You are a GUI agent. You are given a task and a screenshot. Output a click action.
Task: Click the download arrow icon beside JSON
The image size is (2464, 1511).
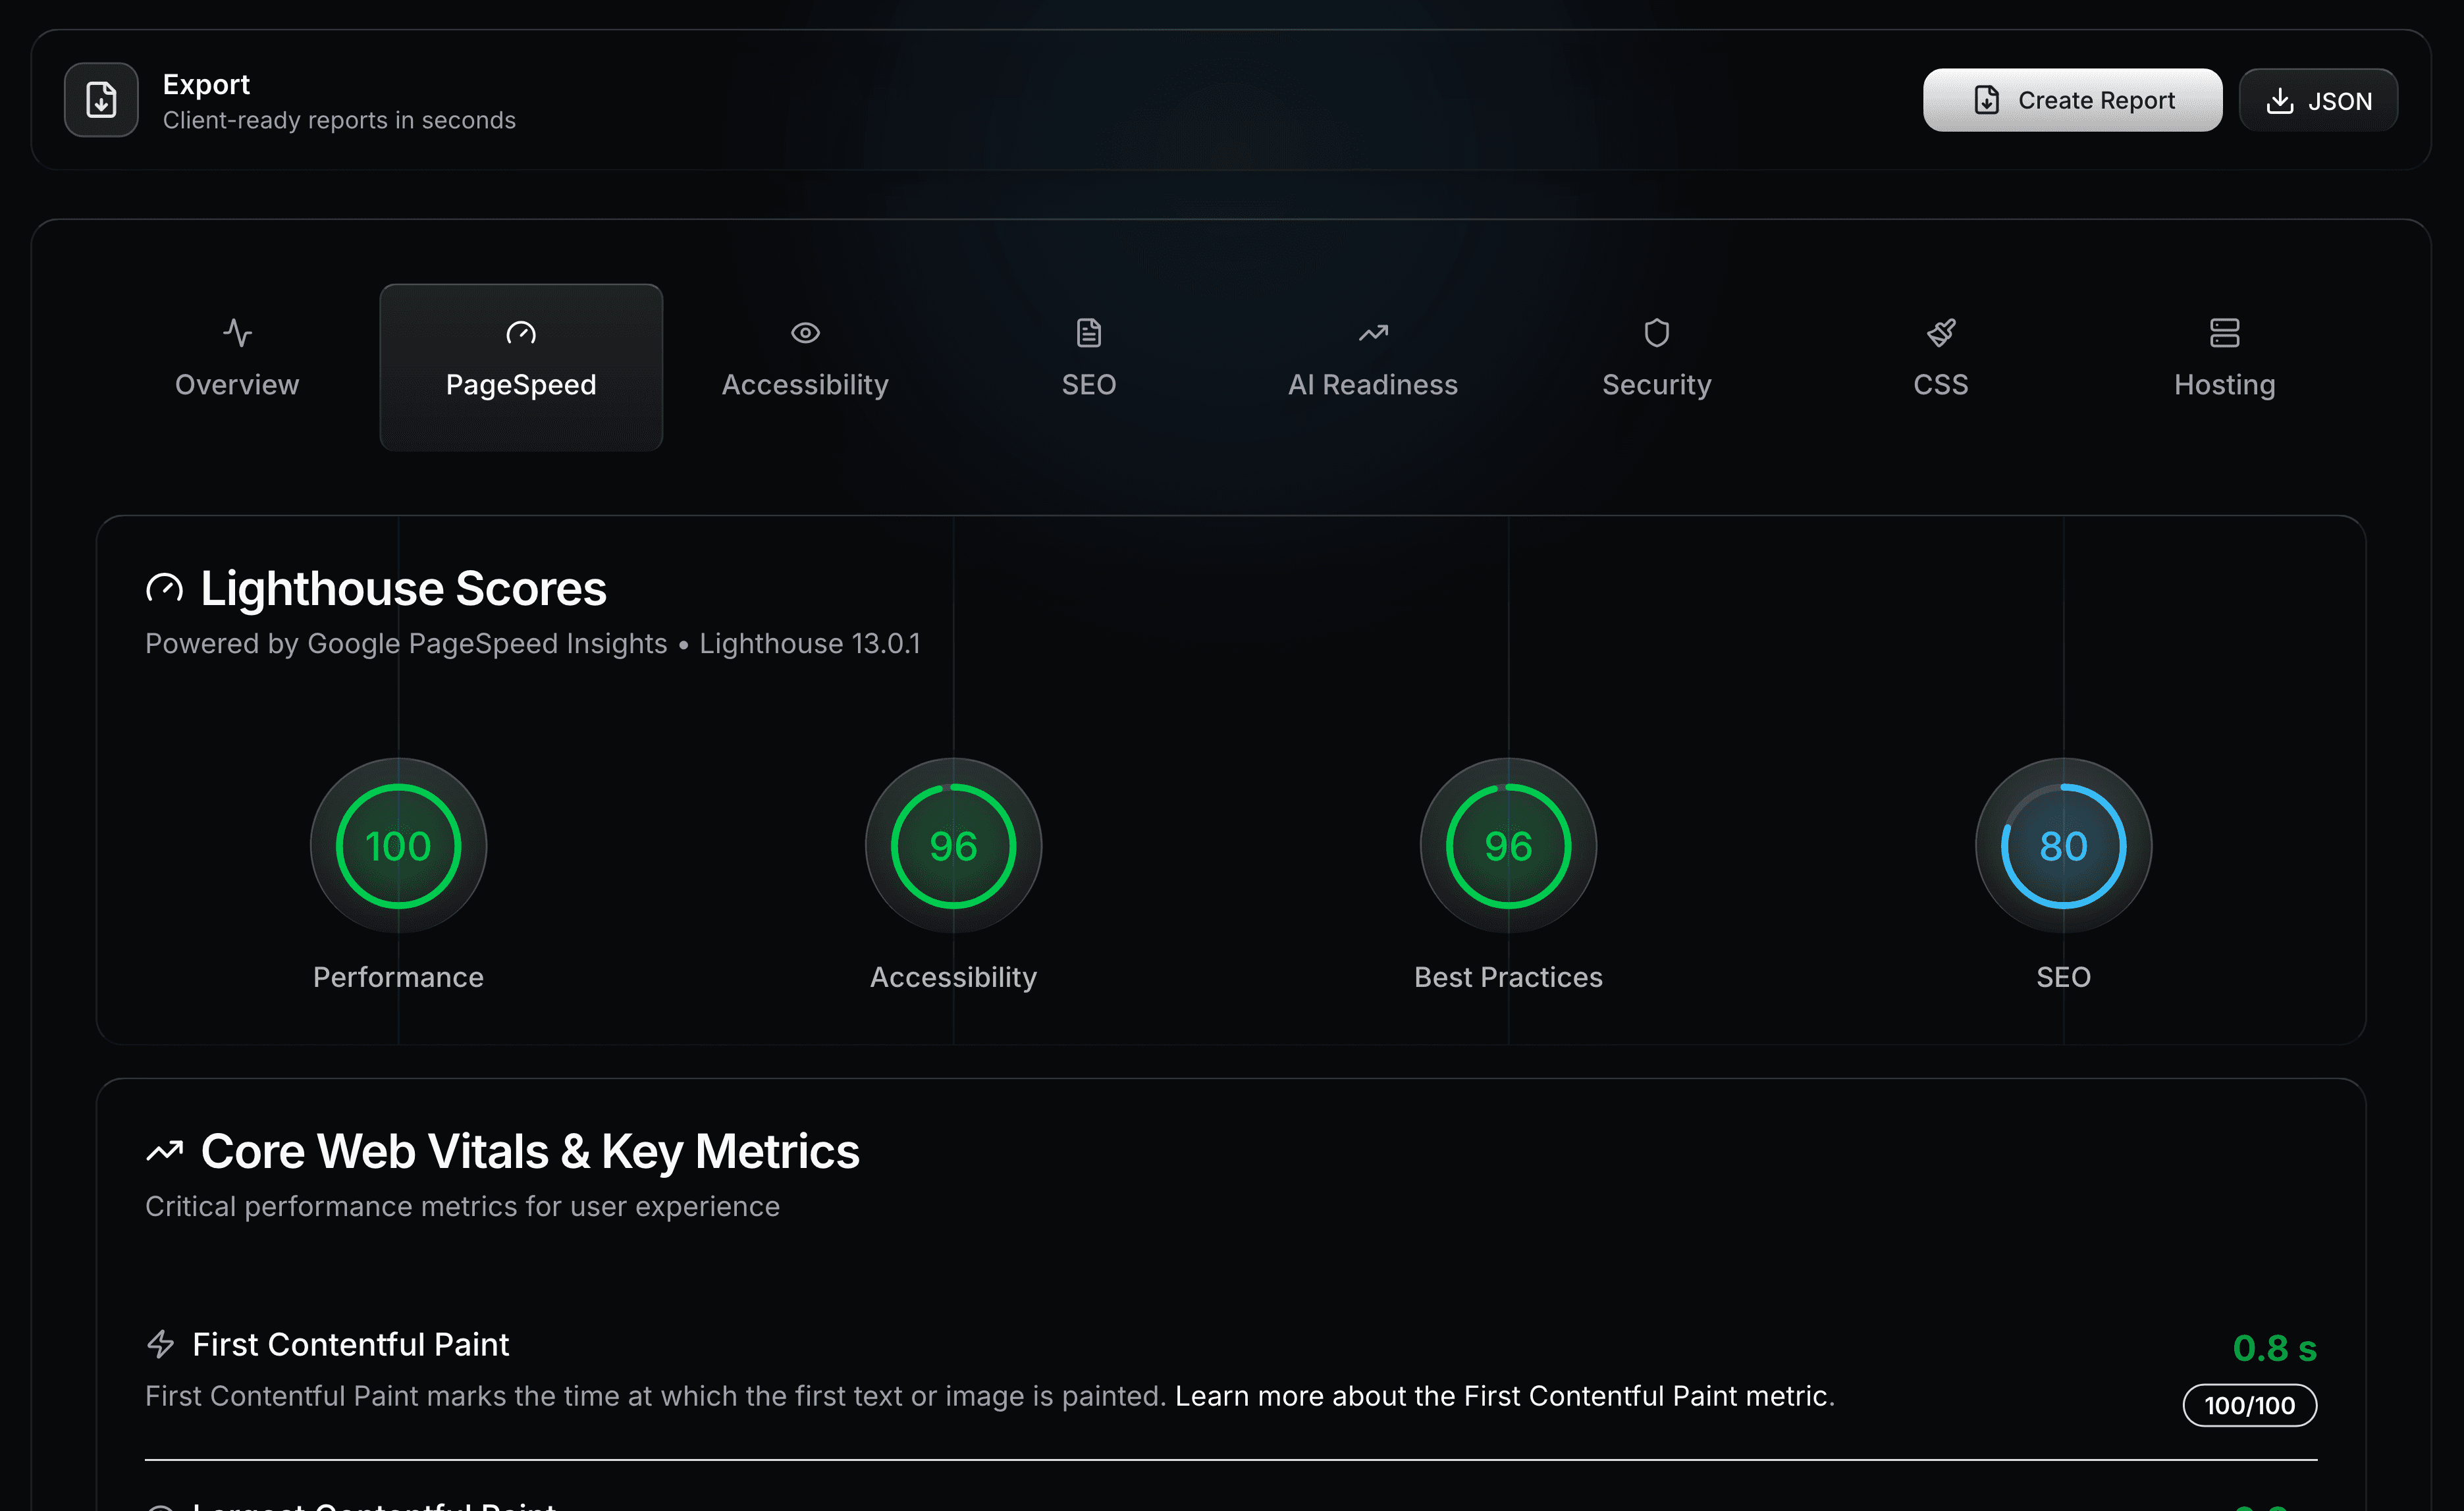pos(2279,100)
